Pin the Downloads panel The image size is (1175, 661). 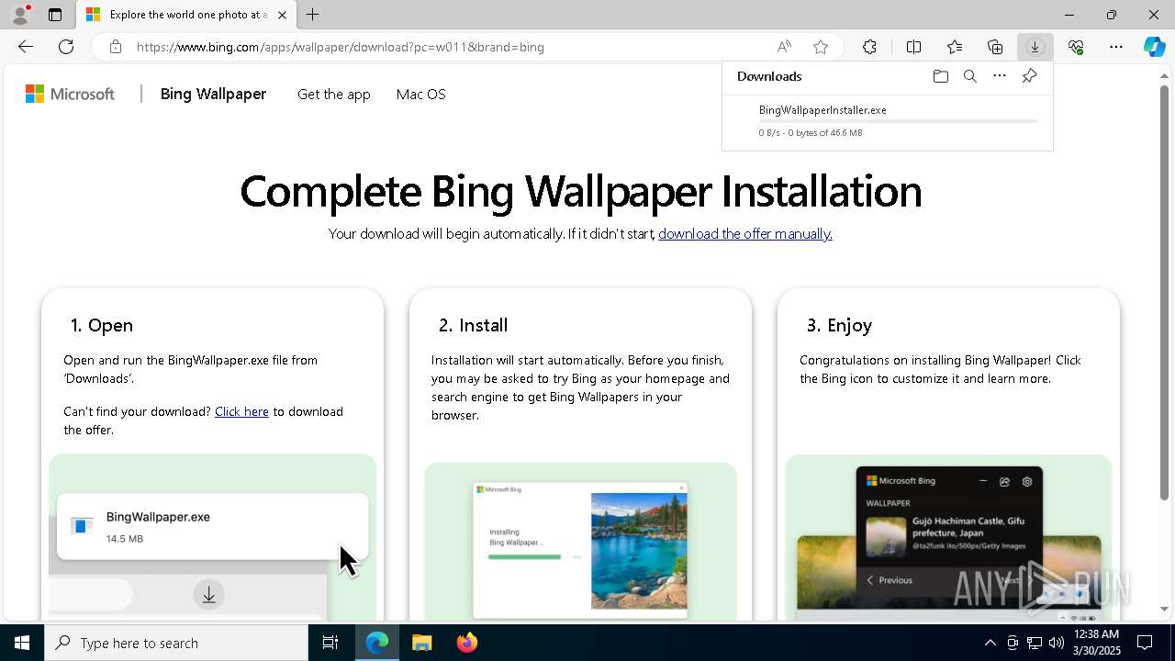(x=1029, y=76)
